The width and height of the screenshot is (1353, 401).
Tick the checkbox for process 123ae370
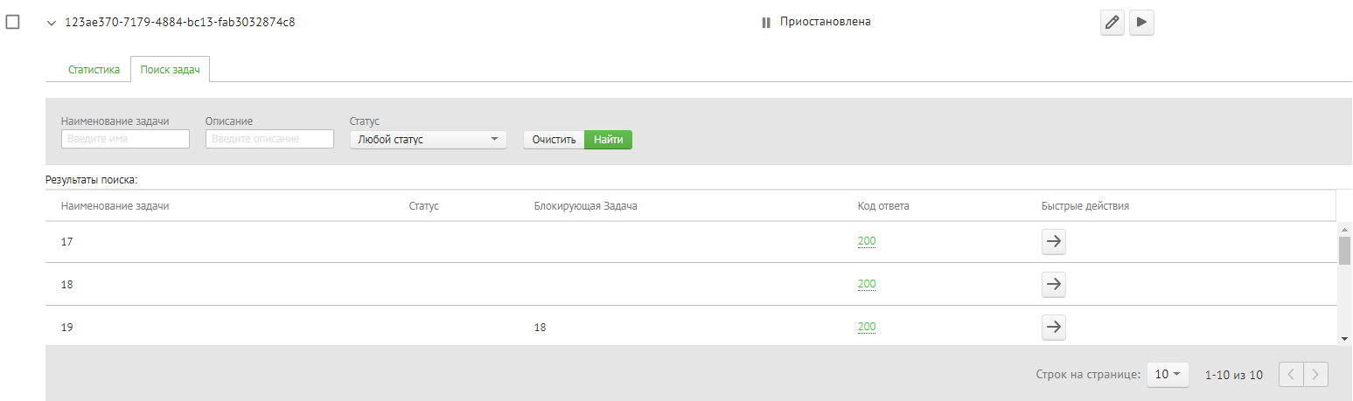point(13,23)
